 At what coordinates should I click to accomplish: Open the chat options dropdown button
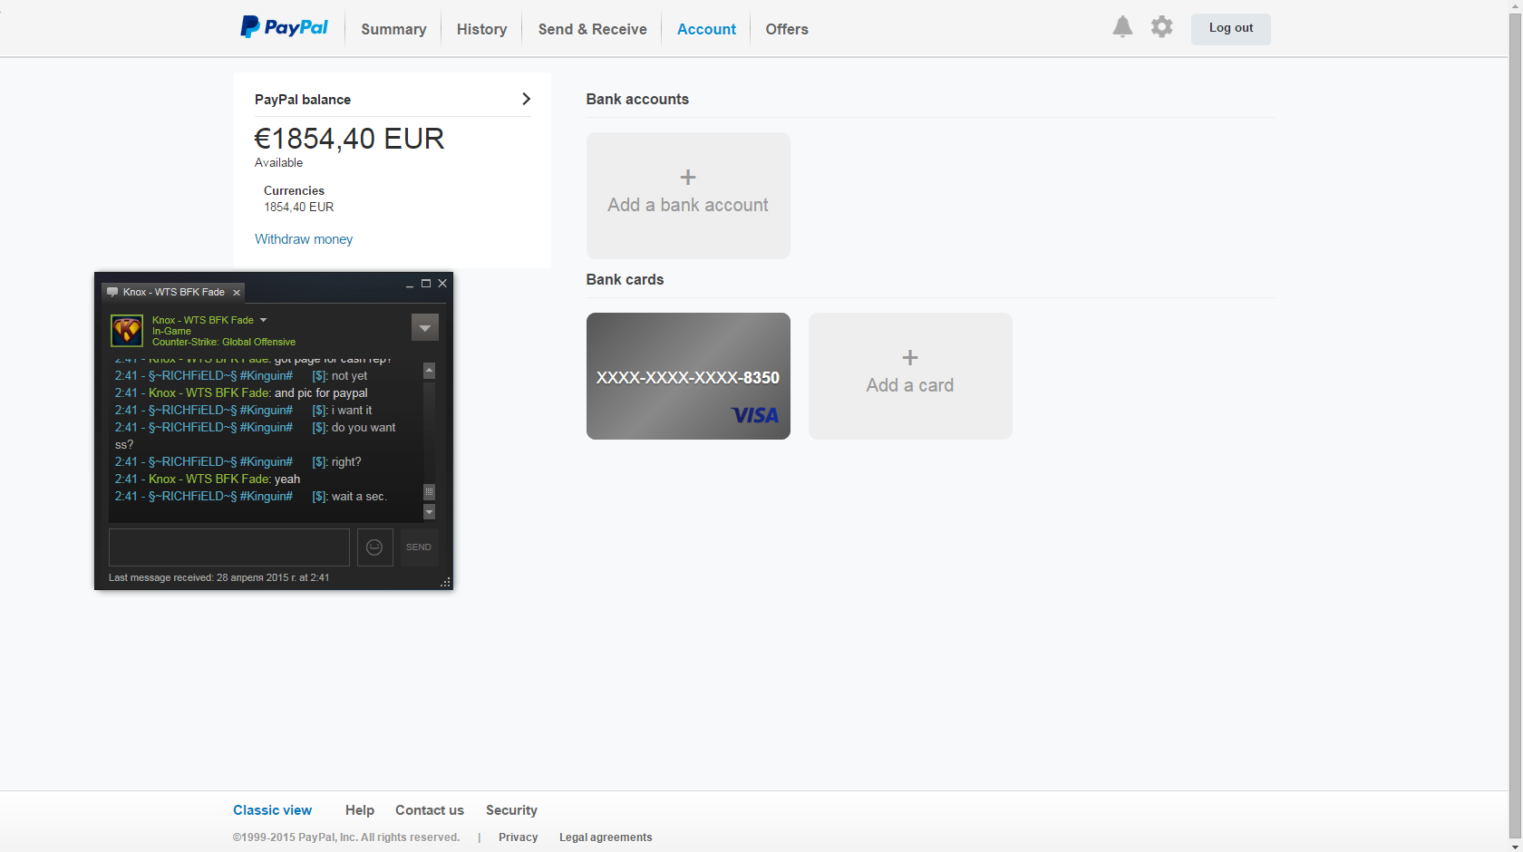click(x=425, y=327)
